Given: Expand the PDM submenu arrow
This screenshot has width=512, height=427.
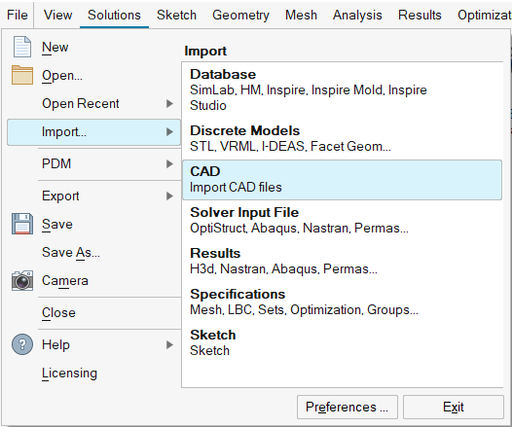Looking at the screenshot, I should (x=169, y=163).
